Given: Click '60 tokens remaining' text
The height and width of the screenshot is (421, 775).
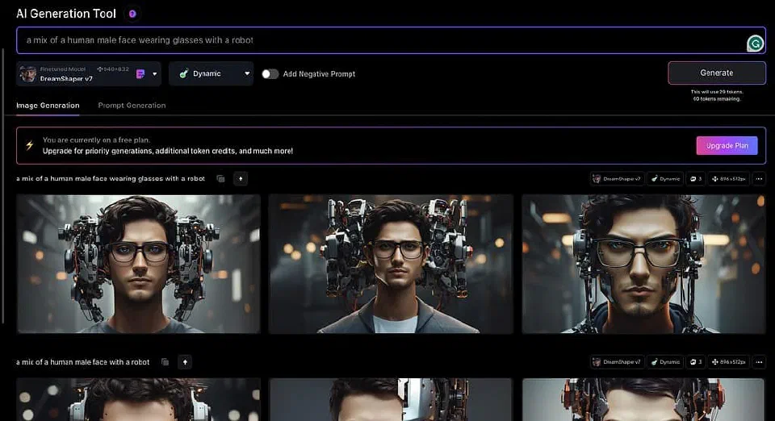Looking at the screenshot, I should tap(717, 98).
